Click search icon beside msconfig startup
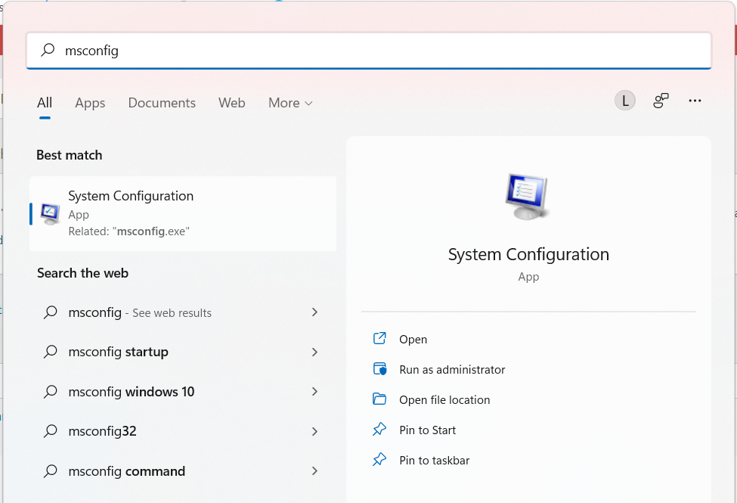Screen dimensions: 737x503 point(51,352)
